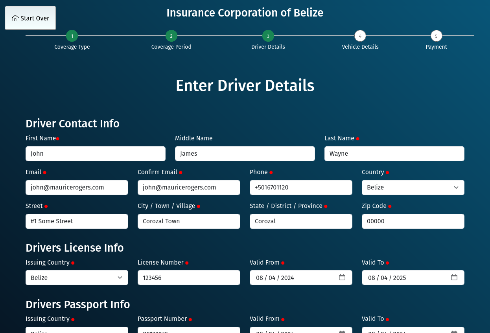
Task: Select step 3 Driver Details
Action: [268, 36]
